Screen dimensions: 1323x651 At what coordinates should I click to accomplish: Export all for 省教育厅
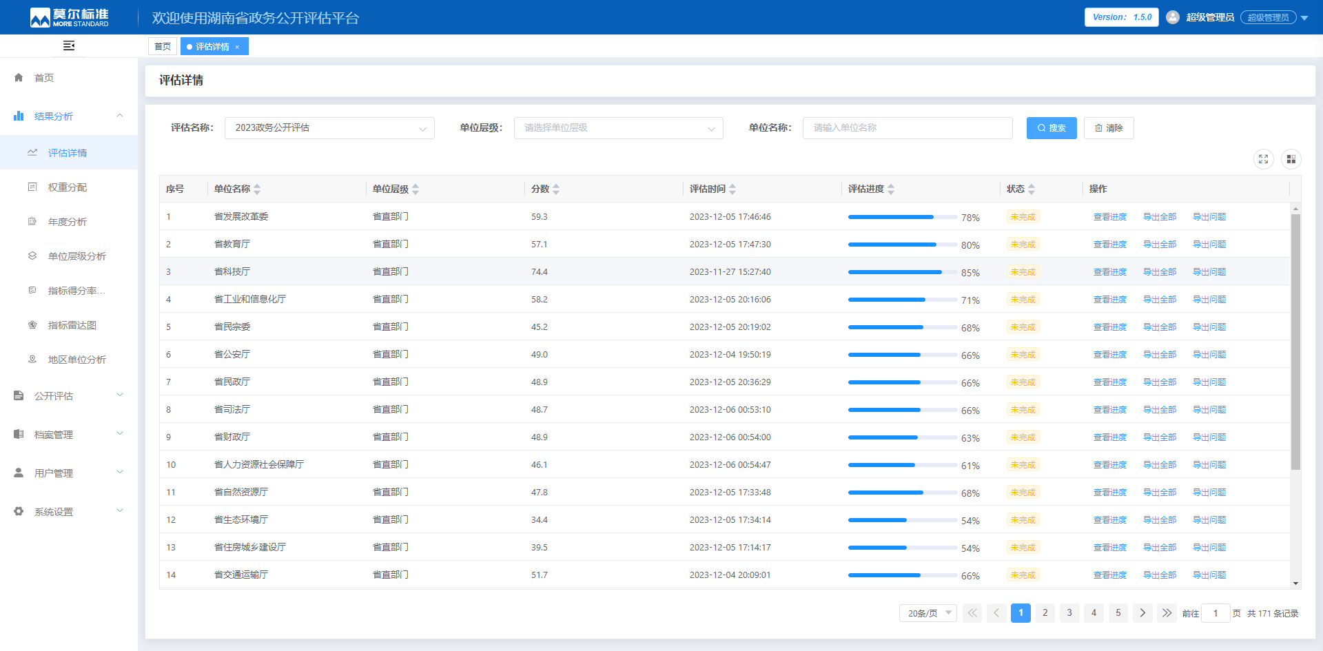1160,245
